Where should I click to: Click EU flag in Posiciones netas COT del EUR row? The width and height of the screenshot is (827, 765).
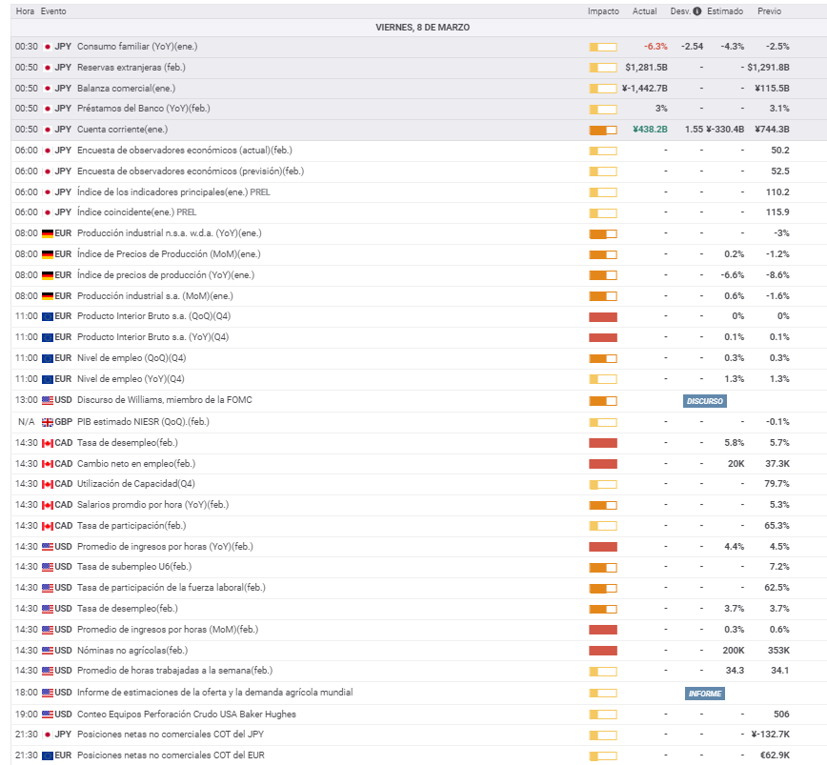click(48, 755)
